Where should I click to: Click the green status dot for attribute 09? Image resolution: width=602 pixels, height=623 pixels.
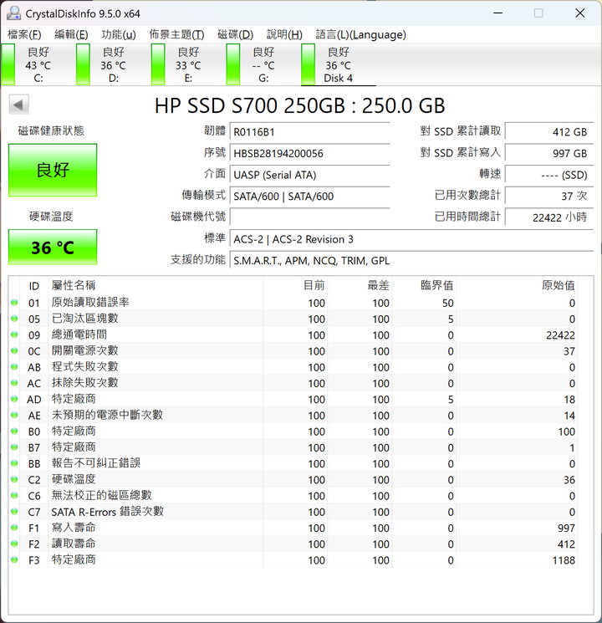[x=14, y=335]
